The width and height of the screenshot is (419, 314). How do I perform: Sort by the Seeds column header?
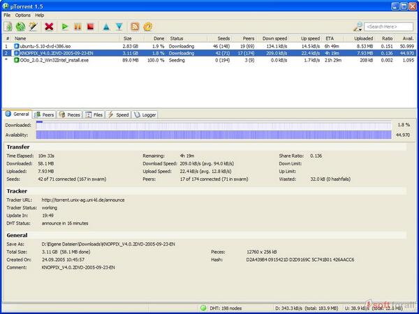tap(220, 38)
